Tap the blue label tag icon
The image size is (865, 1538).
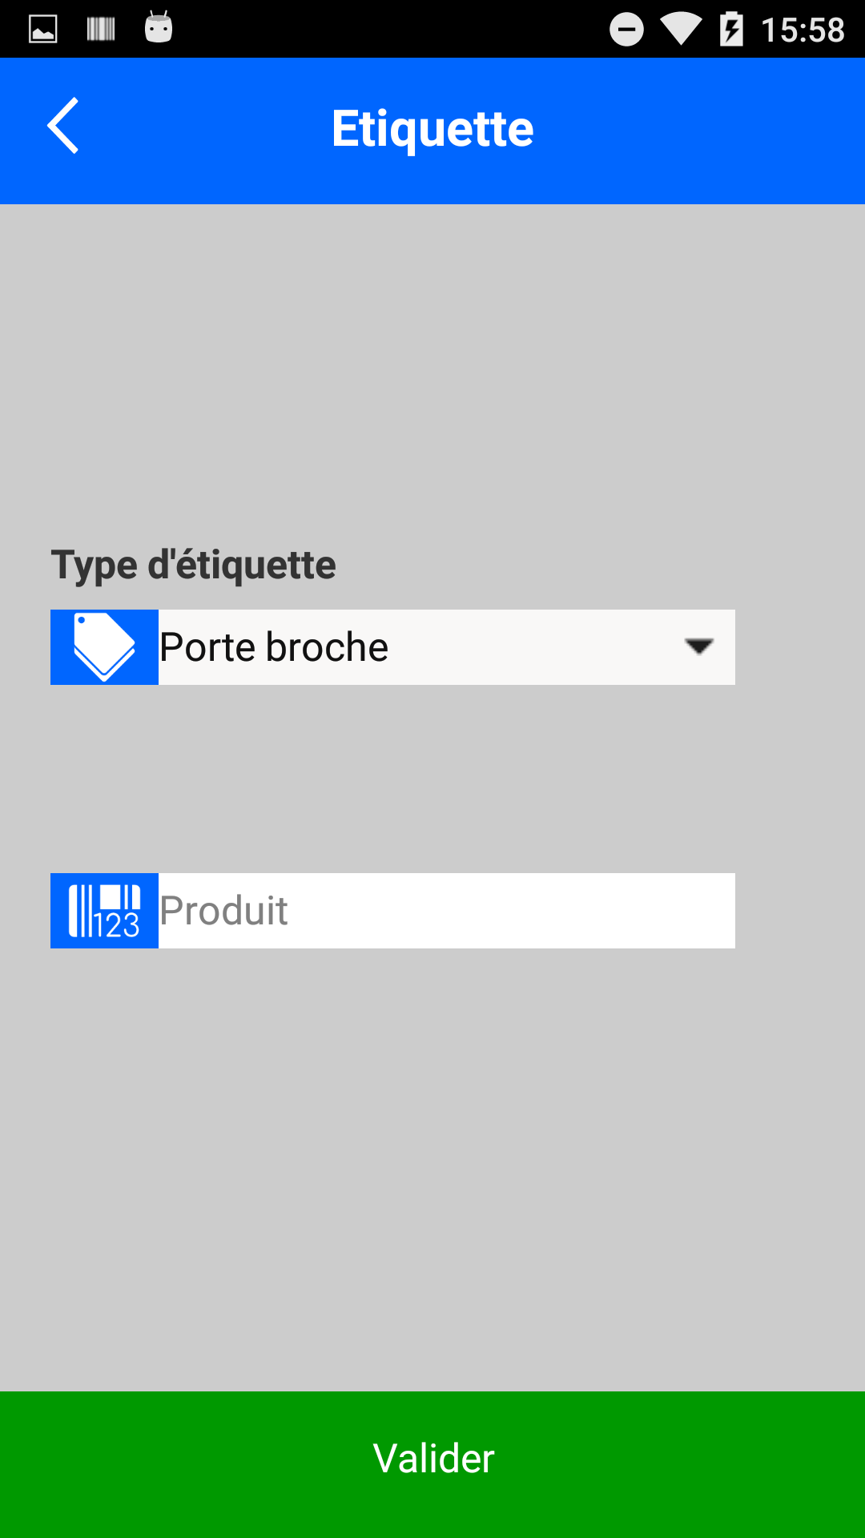pos(104,647)
